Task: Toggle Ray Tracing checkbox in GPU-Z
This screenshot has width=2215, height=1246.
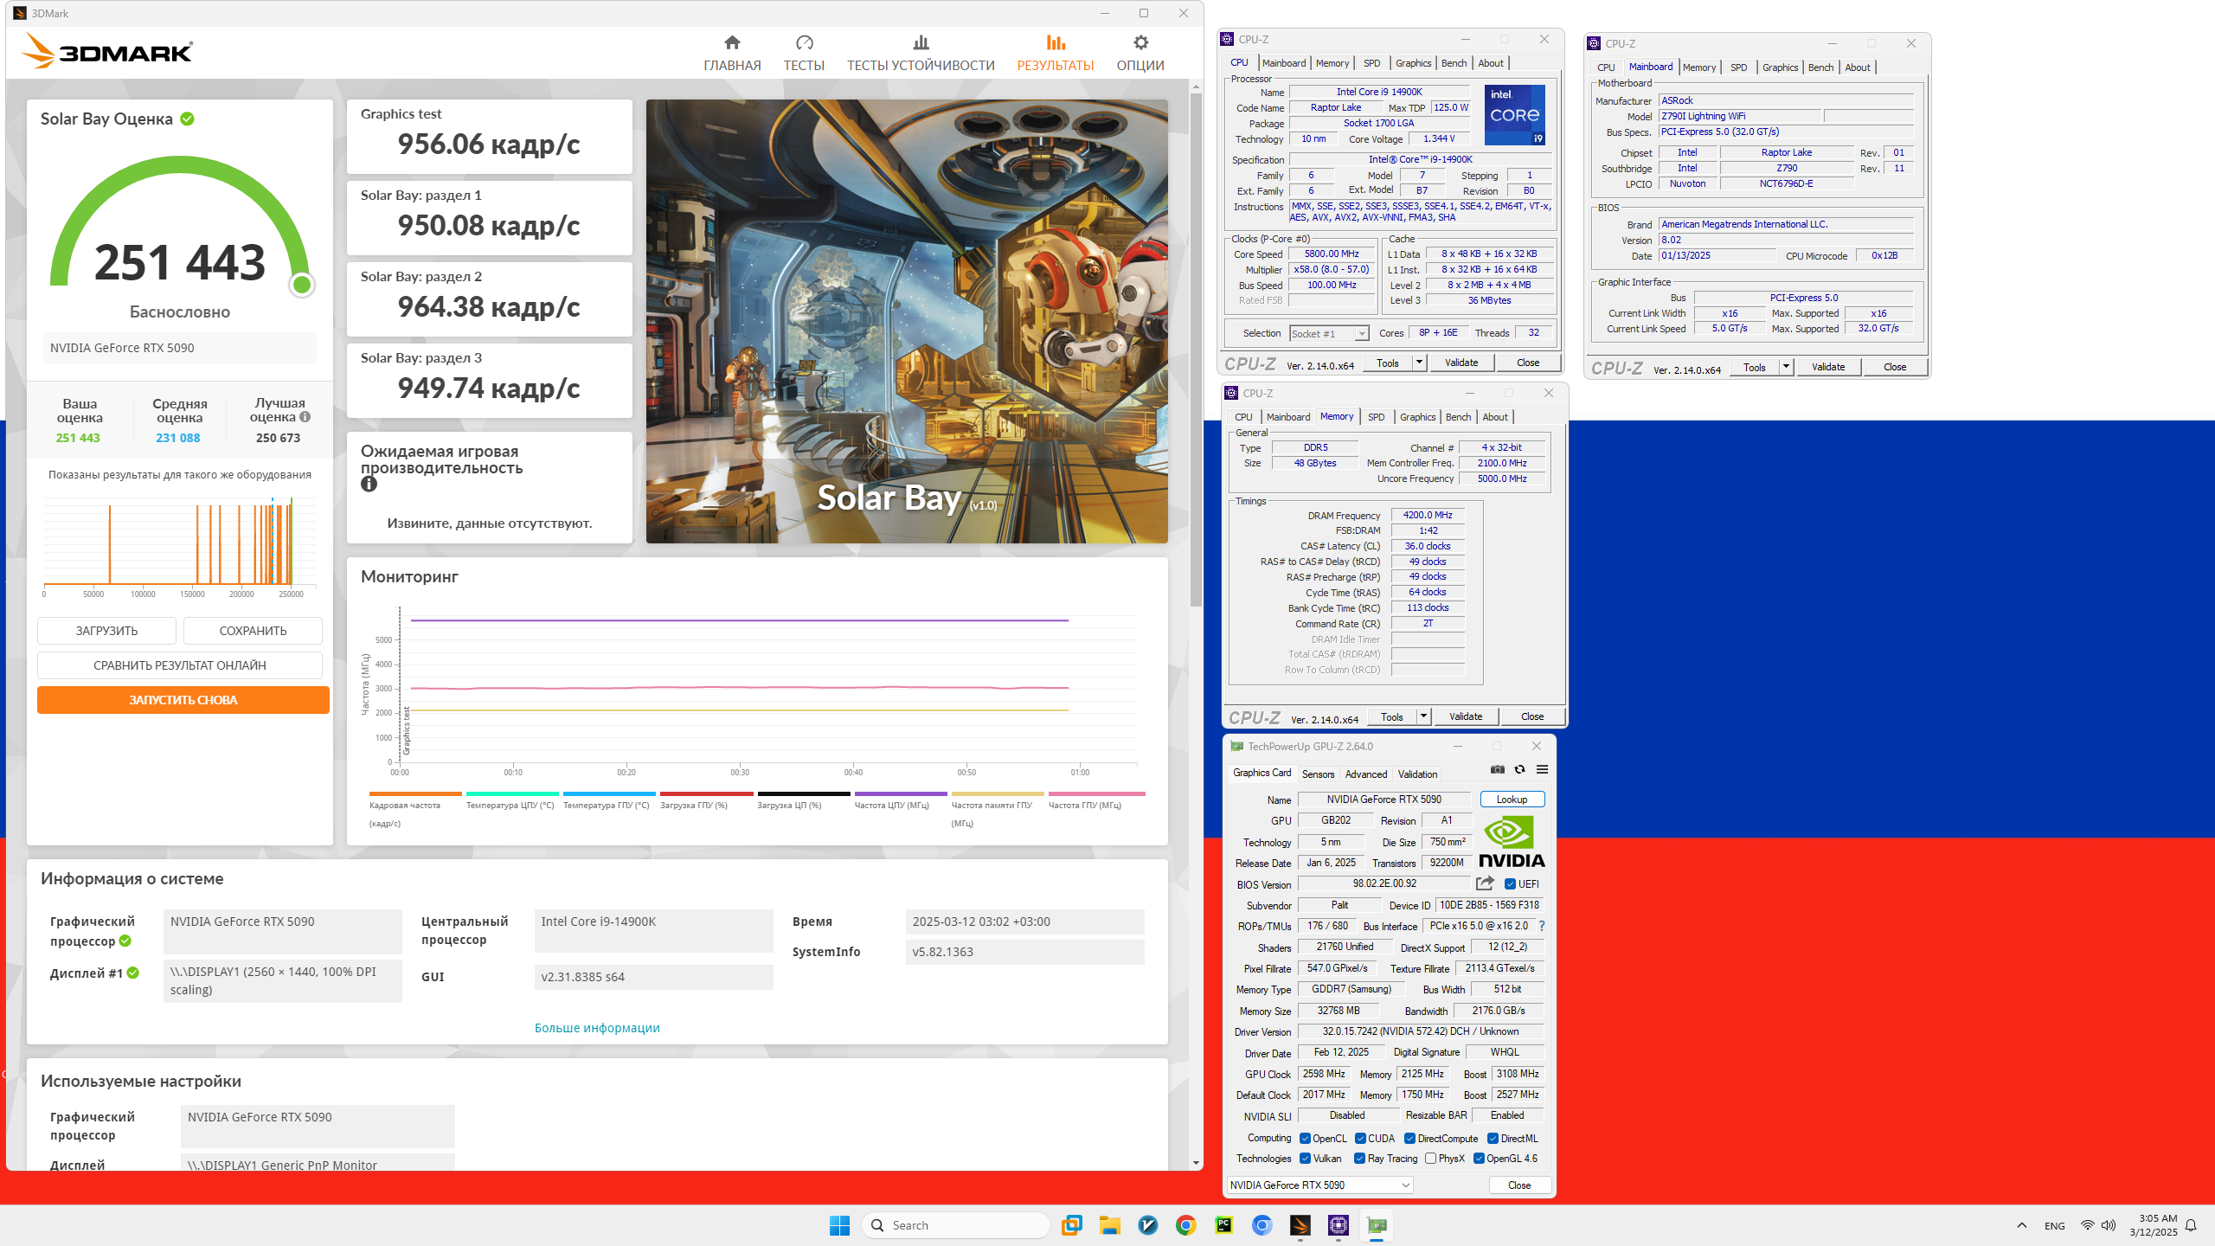Action: [x=1359, y=1158]
